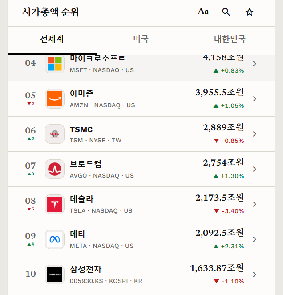Open 브로드컴 row chevron arrow
Image resolution: width=283 pixels, height=295 pixels.
point(255,169)
